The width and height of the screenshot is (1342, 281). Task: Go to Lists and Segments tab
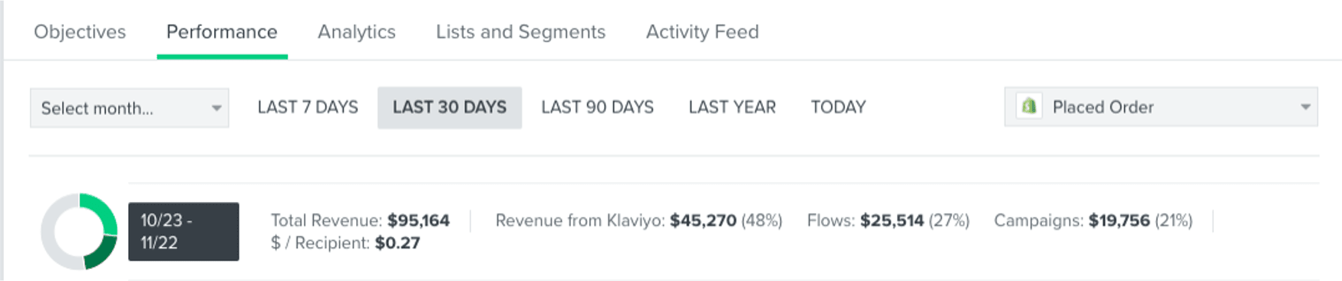(x=520, y=31)
